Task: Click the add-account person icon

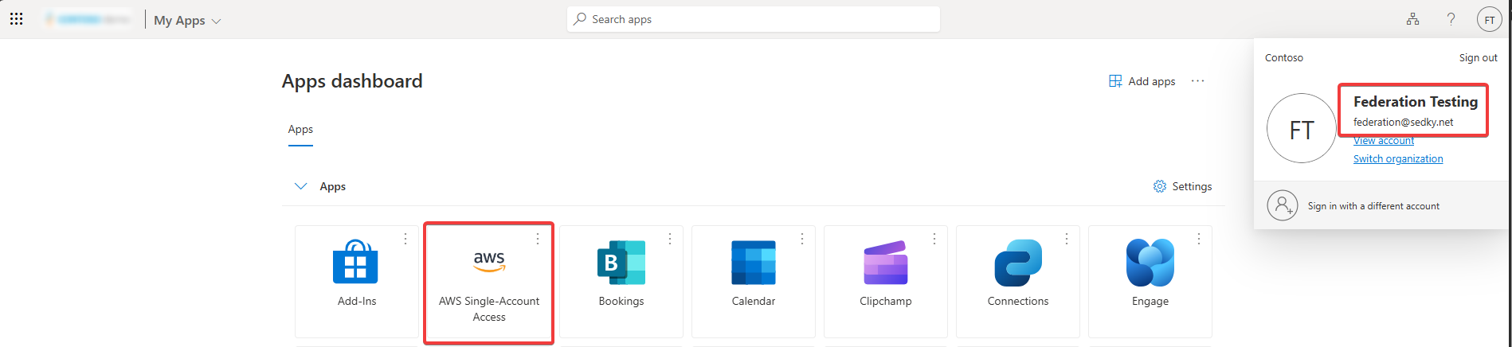Action: point(1283,205)
